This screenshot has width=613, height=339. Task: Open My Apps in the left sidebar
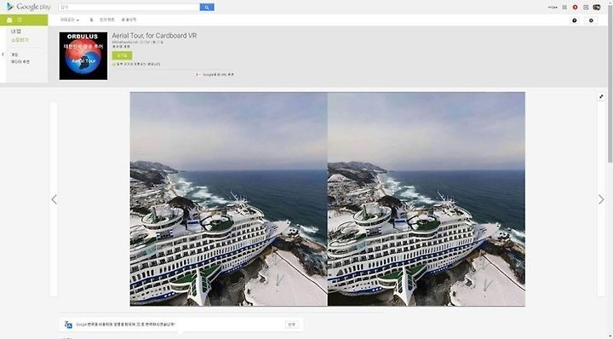point(16,32)
